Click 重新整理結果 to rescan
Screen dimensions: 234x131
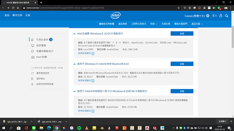[43, 73]
